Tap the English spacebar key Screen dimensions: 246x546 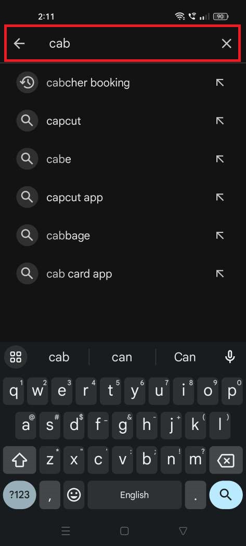point(135,495)
